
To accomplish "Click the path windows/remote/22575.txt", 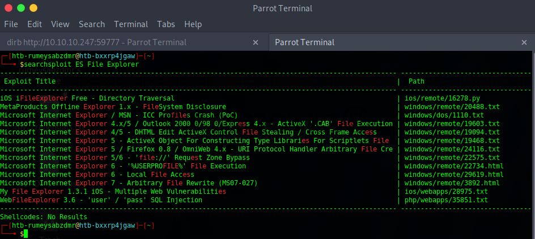I will pyautogui.click(x=452, y=158).
